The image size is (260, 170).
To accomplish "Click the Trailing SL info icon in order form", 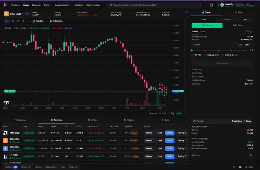I will click(x=236, y=55).
